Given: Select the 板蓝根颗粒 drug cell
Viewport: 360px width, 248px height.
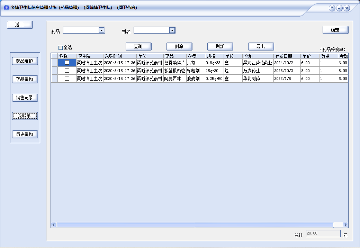Looking at the screenshot, I should pos(175,71).
